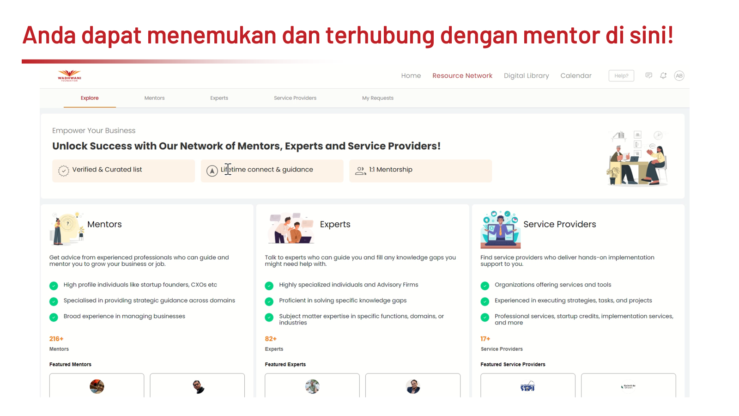Open Digital Library from top navigation

(526, 76)
